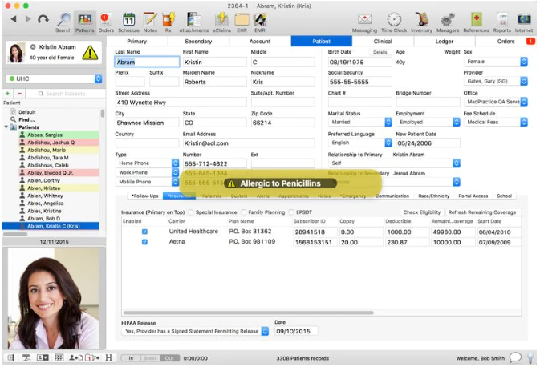Open the Sex dropdown showing Female
This screenshot has height=367, width=540.
coord(496,62)
